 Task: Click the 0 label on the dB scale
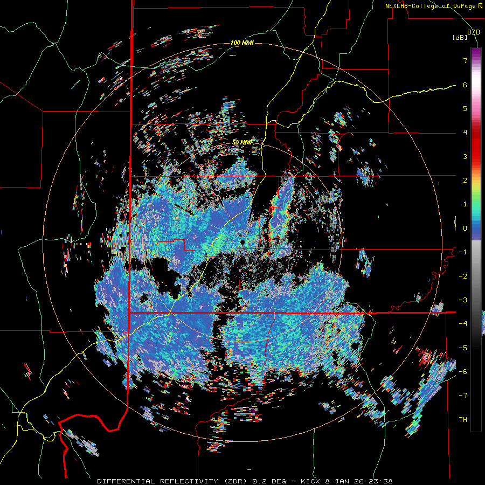[x=465, y=228]
